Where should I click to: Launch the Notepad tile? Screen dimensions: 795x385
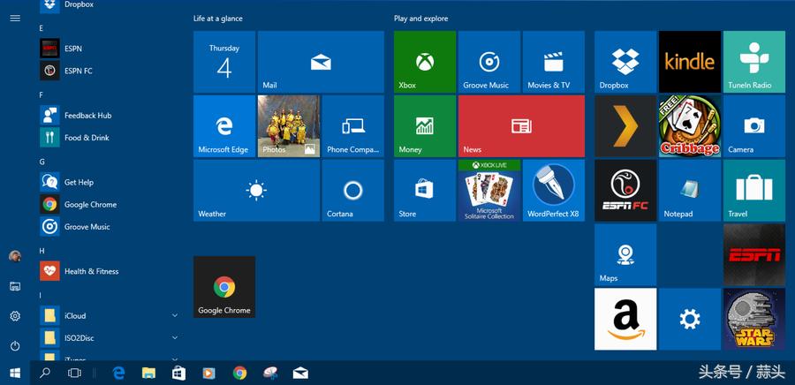[x=690, y=191]
